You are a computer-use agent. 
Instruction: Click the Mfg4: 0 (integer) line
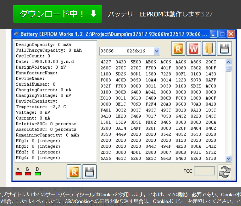pyautogui.click(x=38, y=158)
